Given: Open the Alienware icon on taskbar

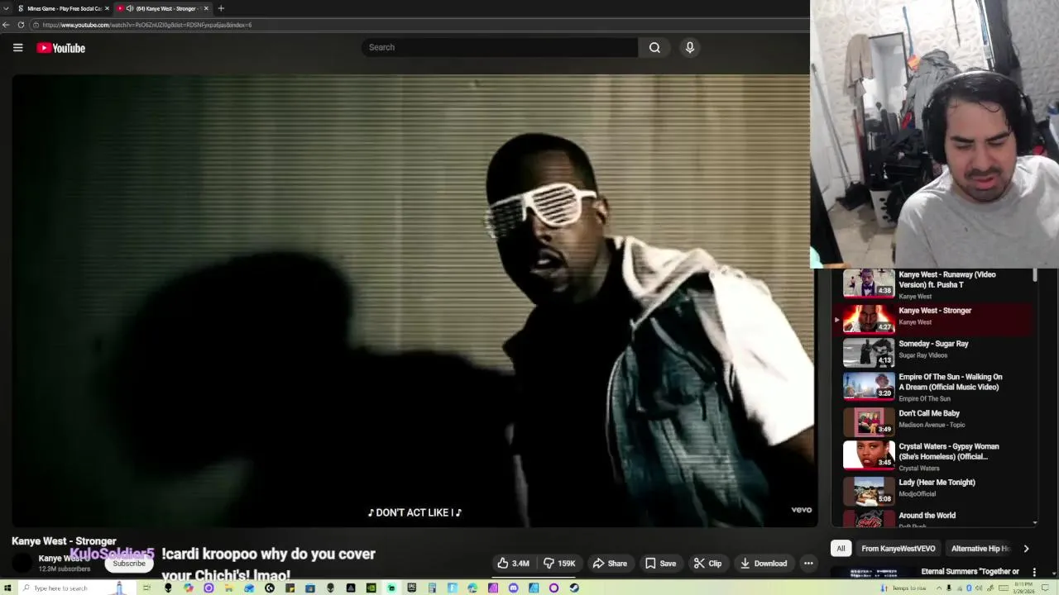Looking at the screenshot, I should [168, 588].
